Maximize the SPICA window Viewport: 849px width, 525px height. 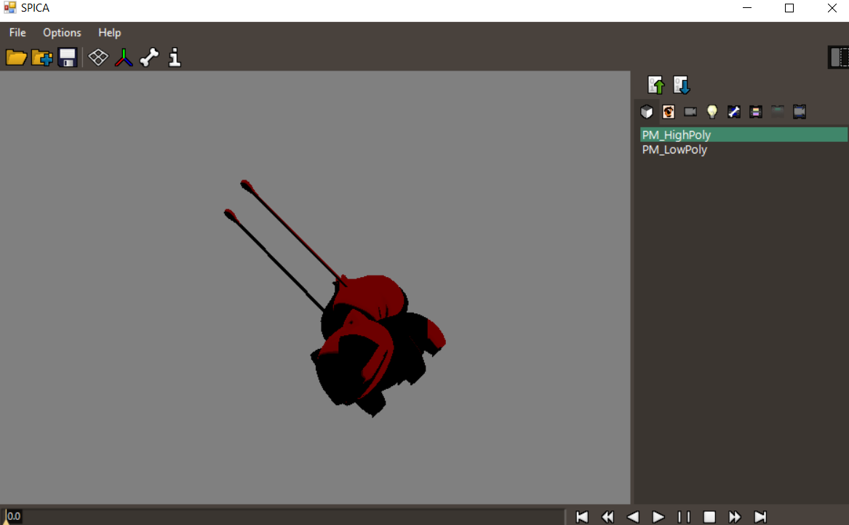[789, 8]
